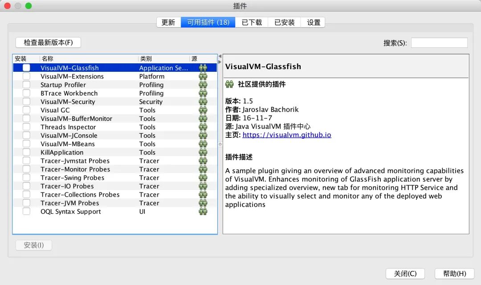Select the KillApplication plugin row
Image resolution: width=481 pixels, height=285 pixels.
[x=115, y=153]
